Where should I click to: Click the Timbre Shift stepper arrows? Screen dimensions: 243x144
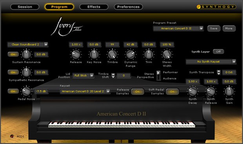coord(113,76)
